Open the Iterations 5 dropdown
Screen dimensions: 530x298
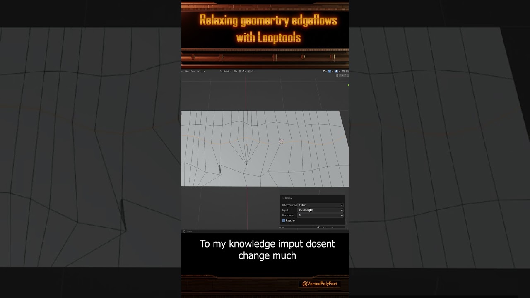(320, 216)
